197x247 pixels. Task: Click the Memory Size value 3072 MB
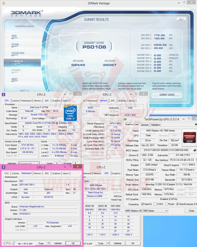tap(149, 180)
